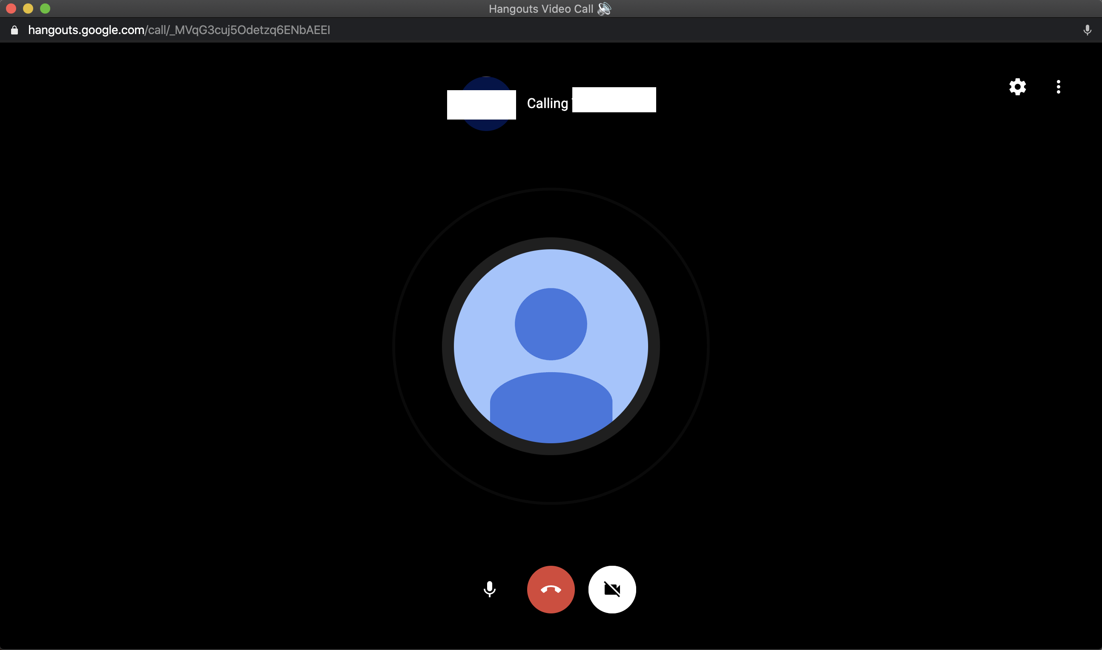Maximize window with the green button
This screenshot has width=1102, height=650.
(x=45, y=9)
